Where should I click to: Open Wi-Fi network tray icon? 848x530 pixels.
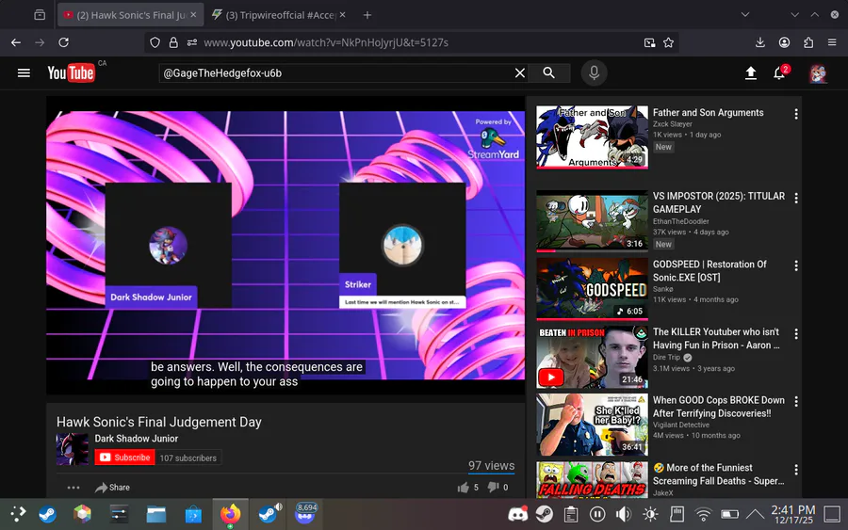coord(703,514)
